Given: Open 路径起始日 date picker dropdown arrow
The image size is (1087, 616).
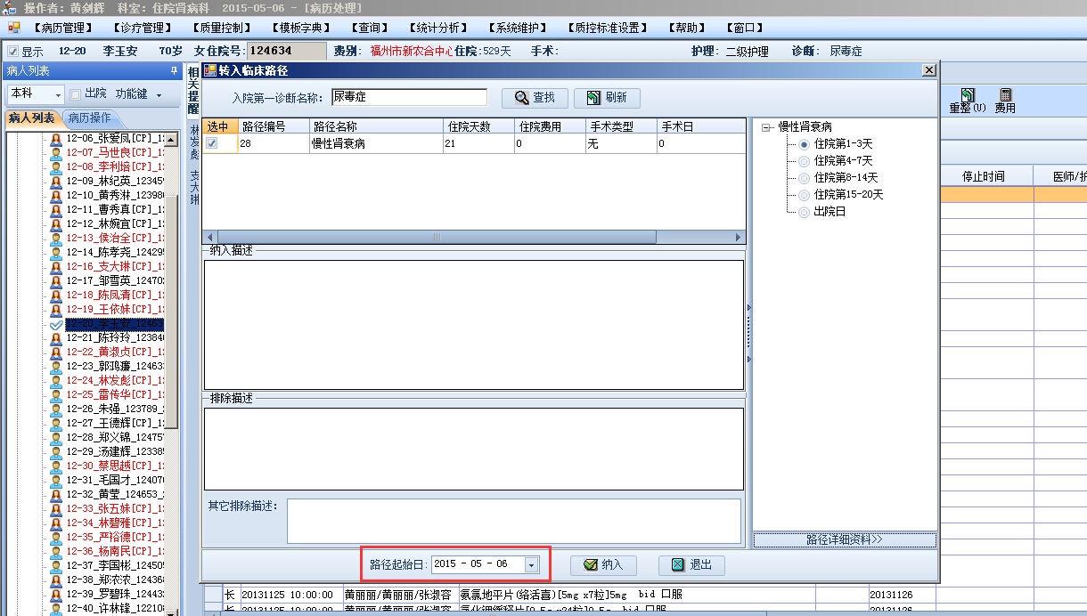Looking at the screenshot, I should (x=531, y=564).
